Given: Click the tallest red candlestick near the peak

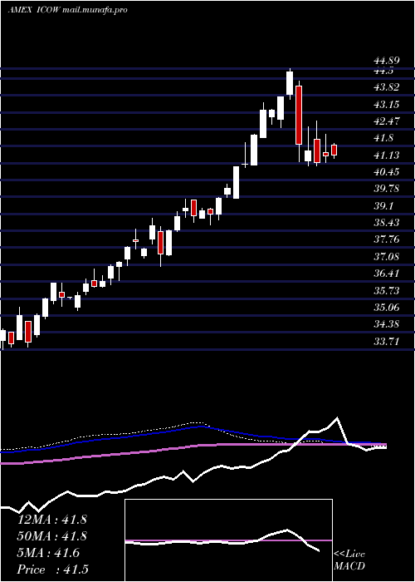Looking at the screenshot, I should point(299,115).
